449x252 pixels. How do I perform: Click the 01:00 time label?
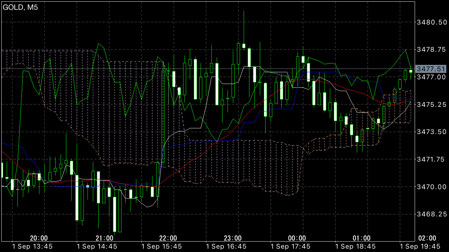361,238
